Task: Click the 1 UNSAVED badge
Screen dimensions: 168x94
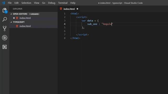Action: pyautogui.click(x=34, y=14)
